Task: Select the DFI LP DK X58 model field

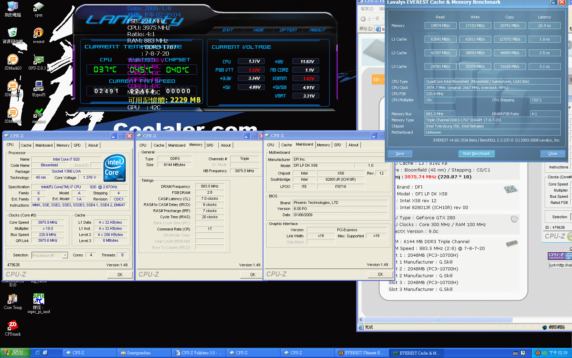Action: point(323,165)
